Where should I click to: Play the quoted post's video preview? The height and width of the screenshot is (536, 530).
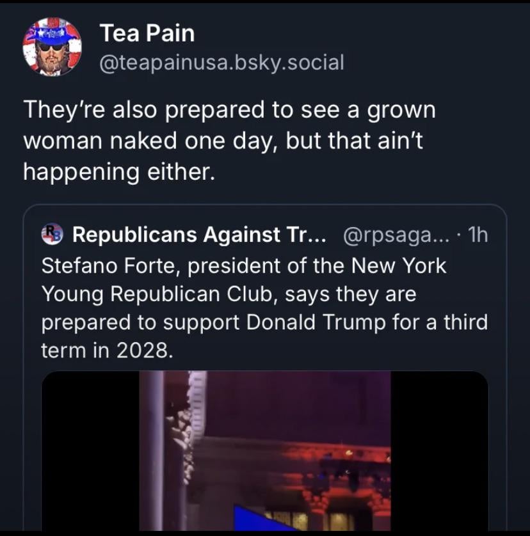click(x=264, y=450)
